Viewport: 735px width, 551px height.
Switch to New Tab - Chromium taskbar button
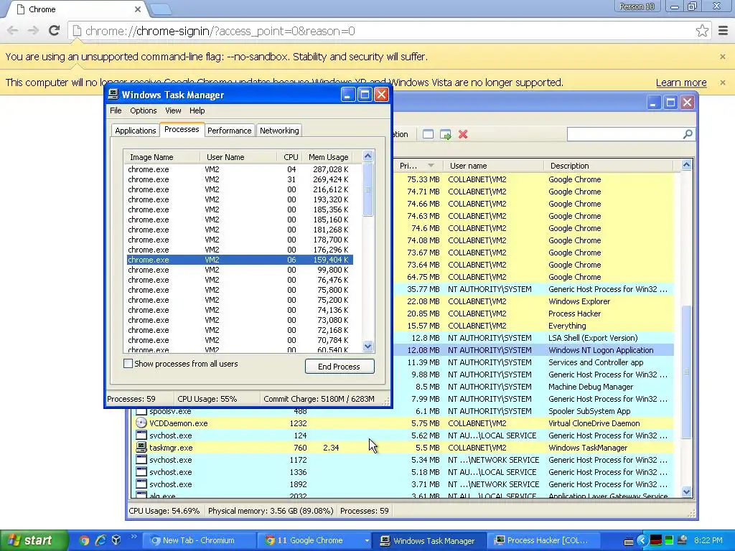(x=200, y=541)
